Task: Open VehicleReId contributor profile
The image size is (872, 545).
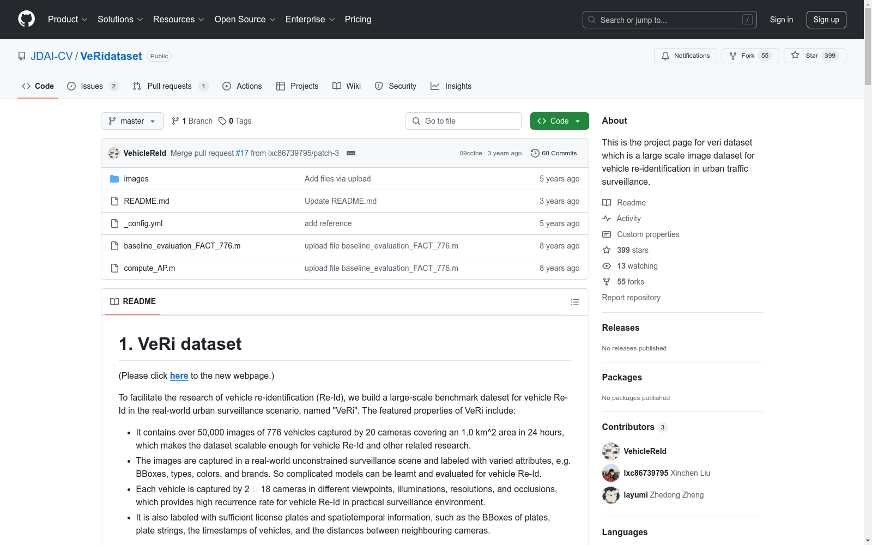Action: (x=645, y=451)
